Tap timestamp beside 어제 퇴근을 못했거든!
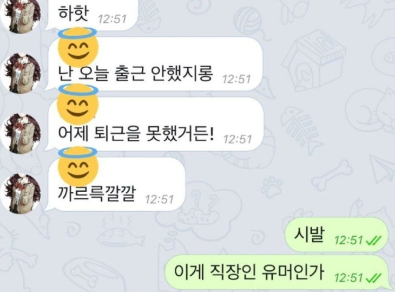This screenshot has width=395, height=292. [238, 139]
